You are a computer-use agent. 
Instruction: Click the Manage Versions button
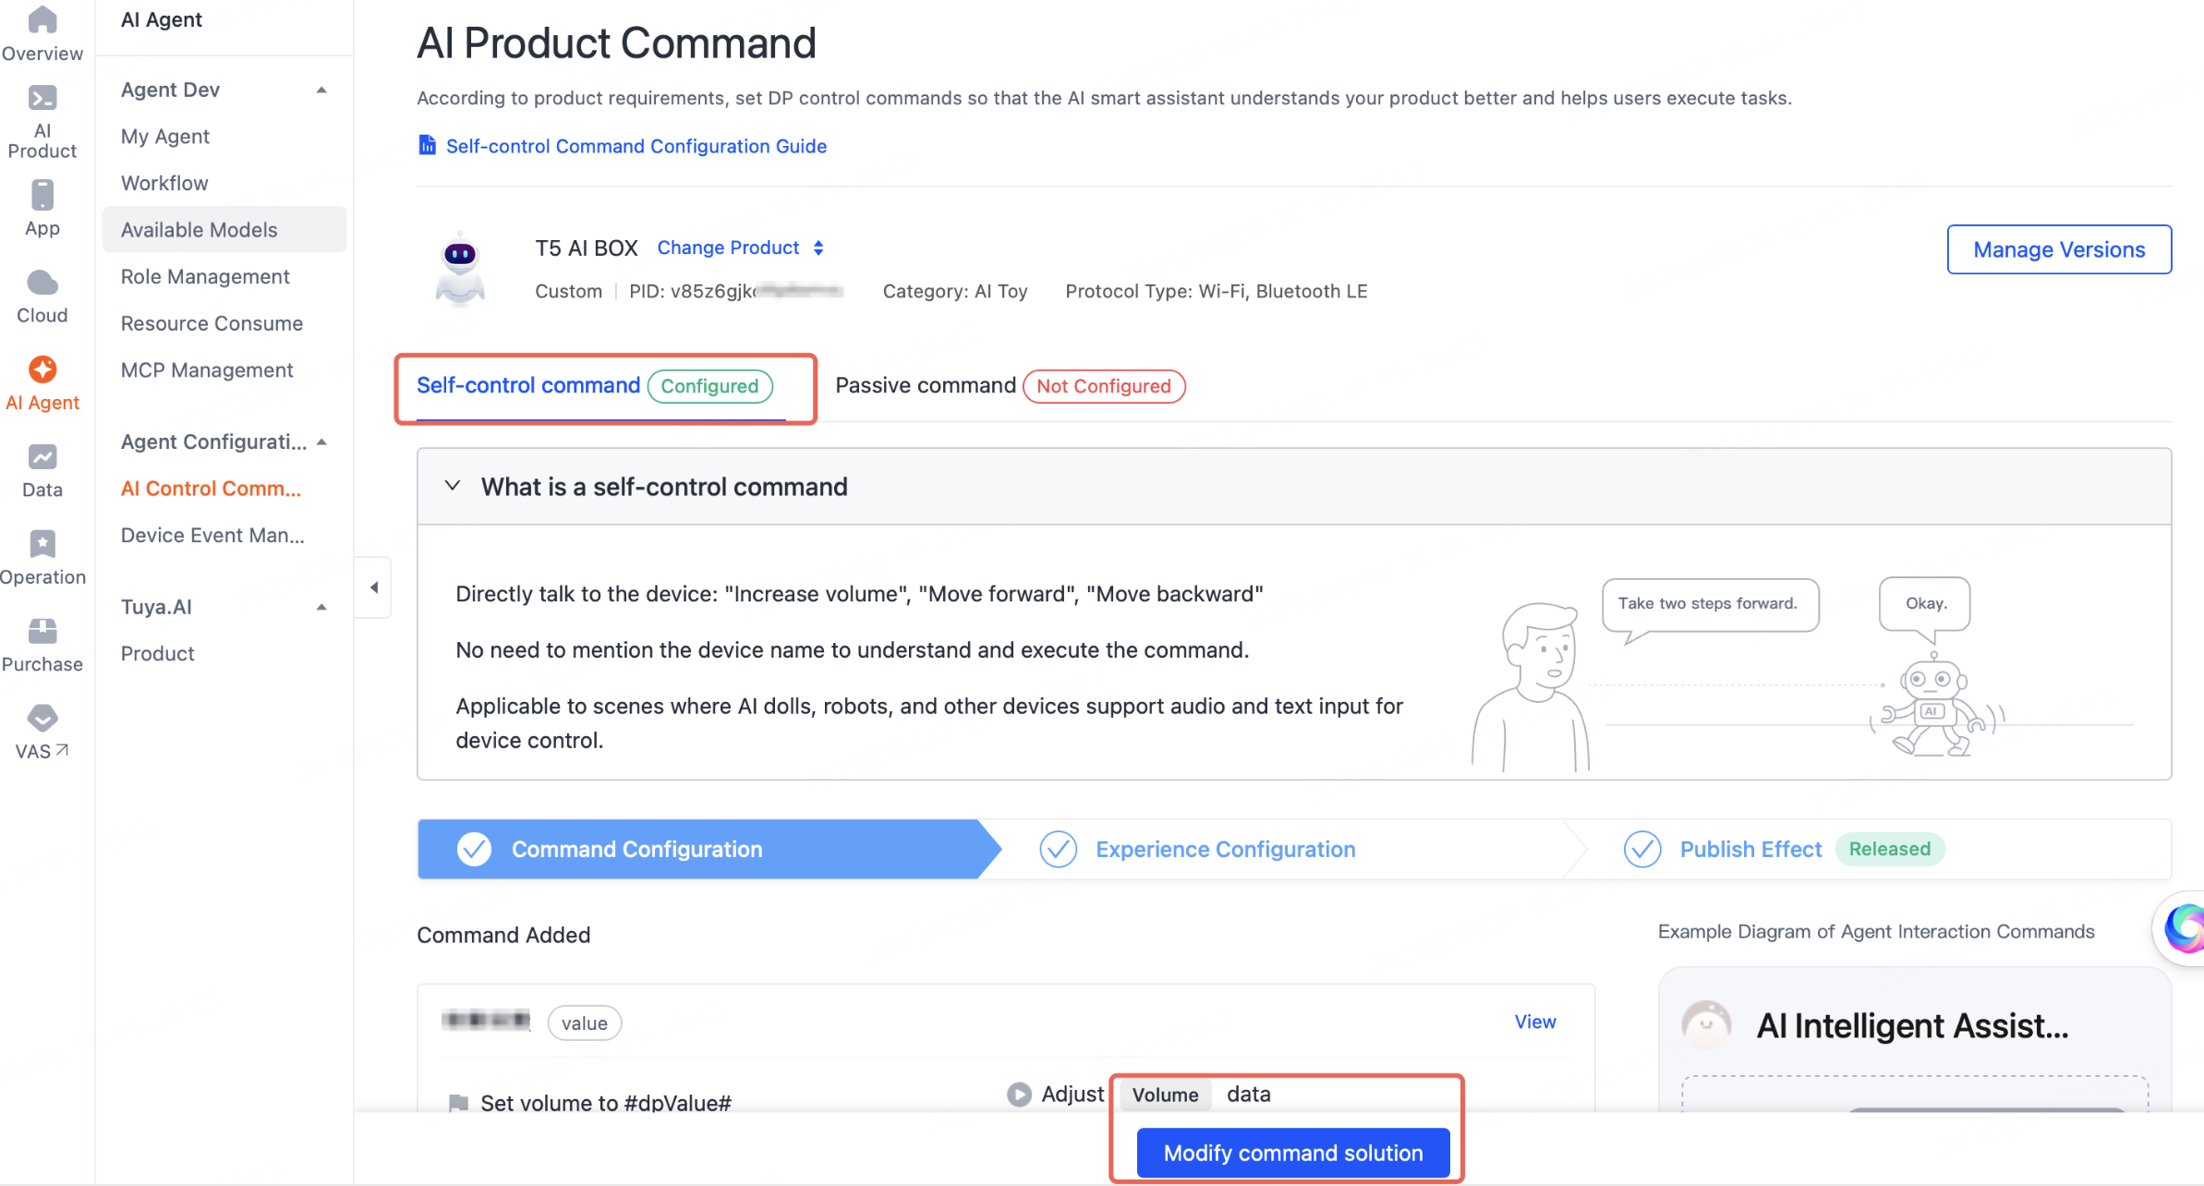pos(2058,249)
